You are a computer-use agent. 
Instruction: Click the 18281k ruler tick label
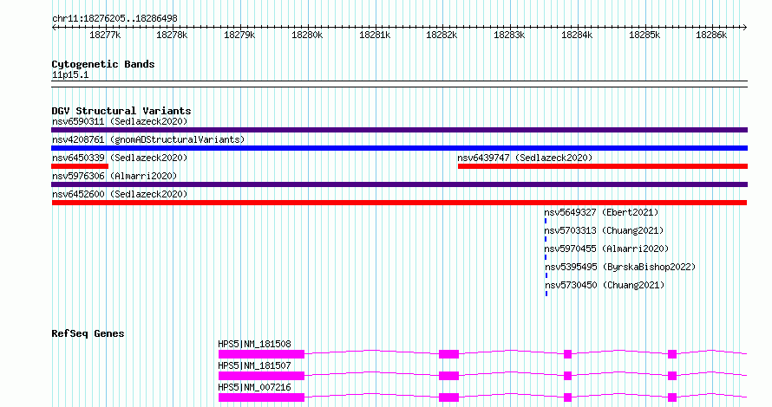375,35
